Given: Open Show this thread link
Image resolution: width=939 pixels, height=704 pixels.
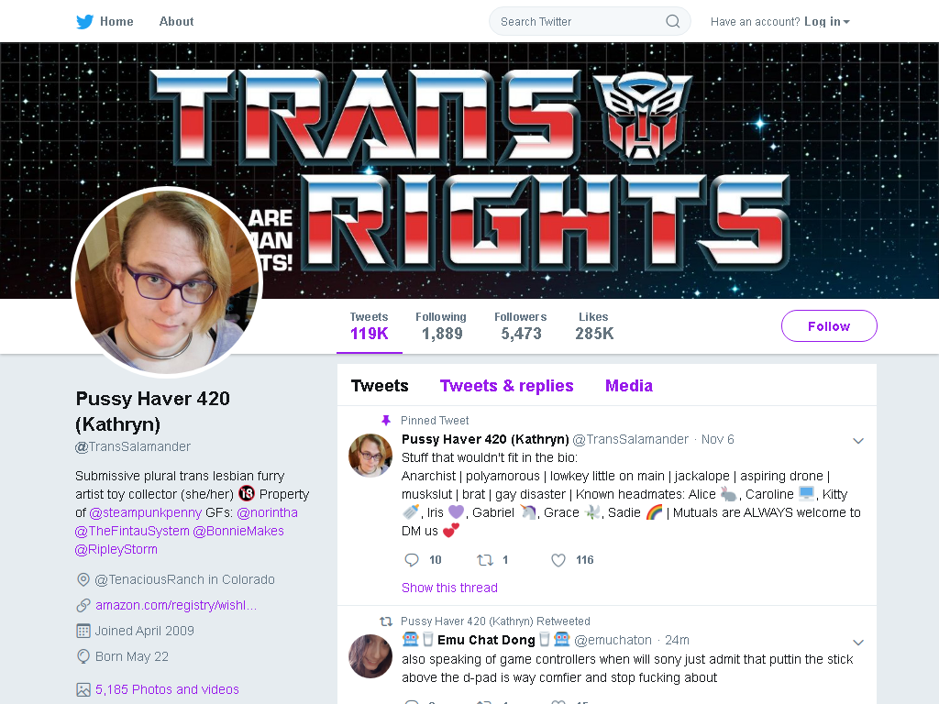Looking at the screenshot, I should click(449, 588).
